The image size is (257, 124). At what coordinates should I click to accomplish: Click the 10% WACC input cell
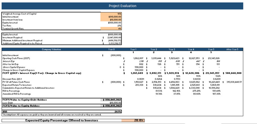coord(111,14)
